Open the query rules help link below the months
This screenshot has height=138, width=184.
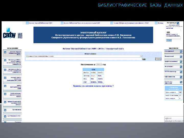coord(93,86)
